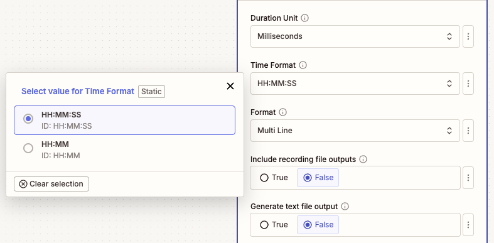The image size is (494, 243).
Task: Click the 'Select value for Time Format' heading
Action: pos(78,92)
